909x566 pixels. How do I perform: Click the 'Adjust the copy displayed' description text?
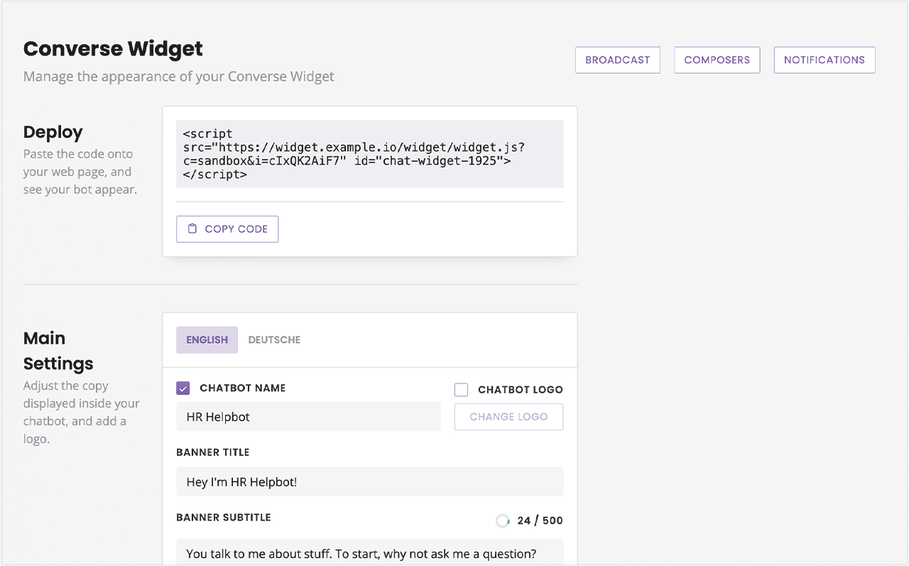[82, 413]
